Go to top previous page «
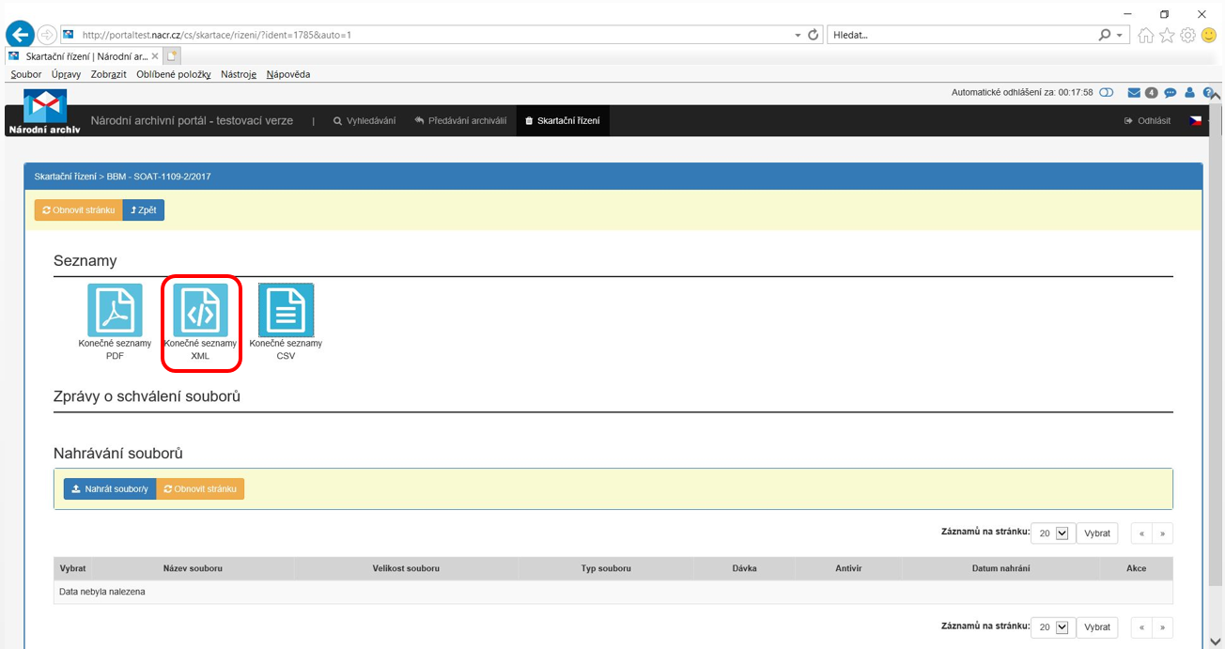Viewport: 1225px width, 649px height. point(1141,533)
